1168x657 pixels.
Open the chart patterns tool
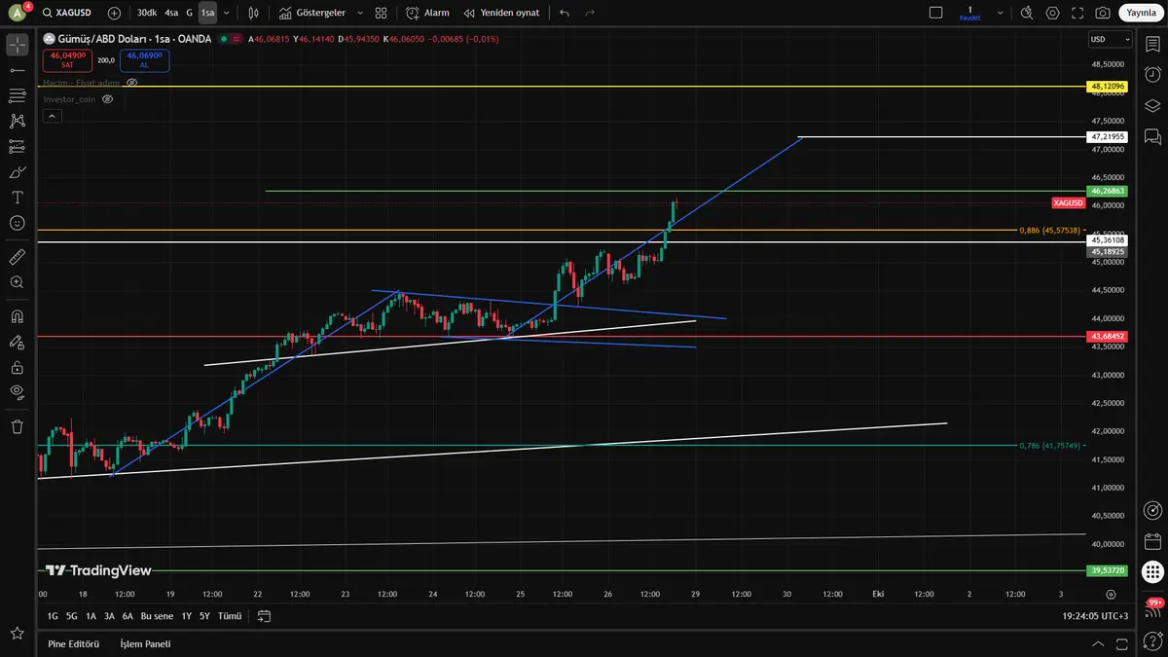coord(17,121)
